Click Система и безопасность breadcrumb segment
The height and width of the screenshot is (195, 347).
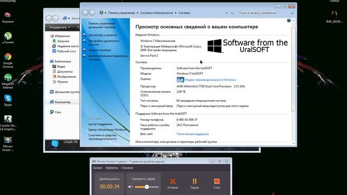(x=157, y=13)
